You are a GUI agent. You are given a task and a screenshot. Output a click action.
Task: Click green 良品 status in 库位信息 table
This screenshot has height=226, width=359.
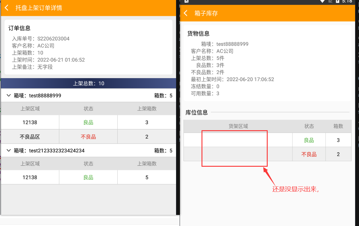pos(309,140)
